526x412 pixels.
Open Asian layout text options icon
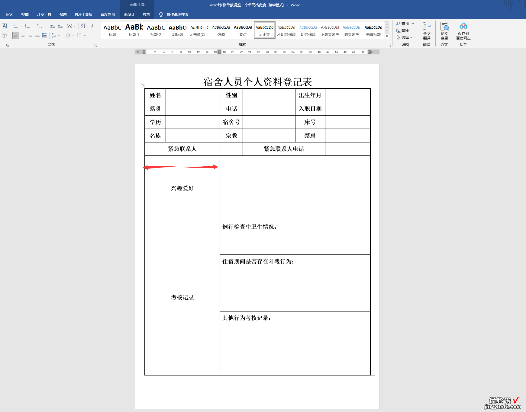(x=70, y=26)
